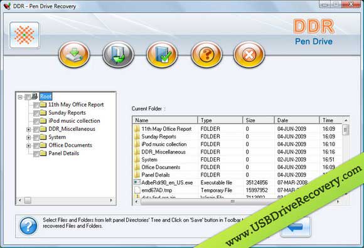The height and width of the screenshot is (248, 364).
Task: Select Office Documents label in the tree
Action: (70, 145)
